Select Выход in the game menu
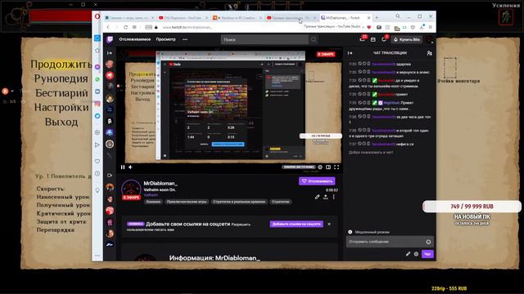524x294 pixels. [x=61, y=122]
